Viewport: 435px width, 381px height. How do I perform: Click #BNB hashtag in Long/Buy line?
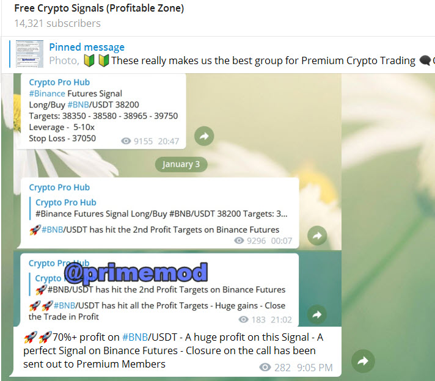[78, 105]
